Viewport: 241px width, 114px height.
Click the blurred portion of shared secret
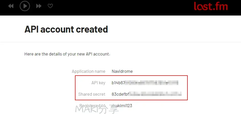[x=155, y=94]
